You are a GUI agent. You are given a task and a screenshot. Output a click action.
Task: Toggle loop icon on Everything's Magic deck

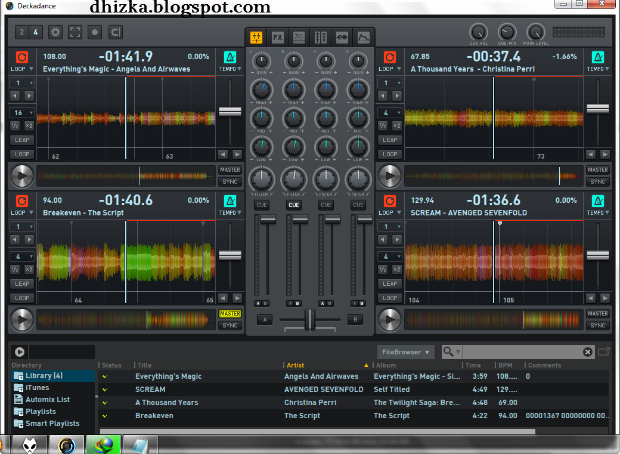point(21,57)
